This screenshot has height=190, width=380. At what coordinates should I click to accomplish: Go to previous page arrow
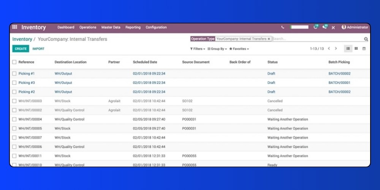329,49
